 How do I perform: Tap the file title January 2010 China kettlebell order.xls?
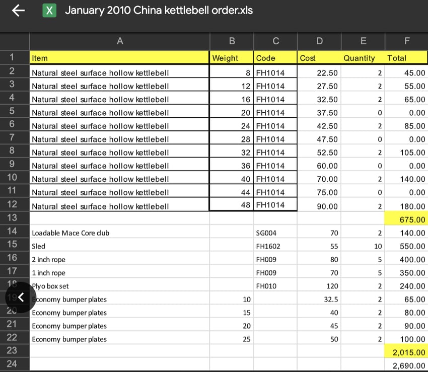159,11
